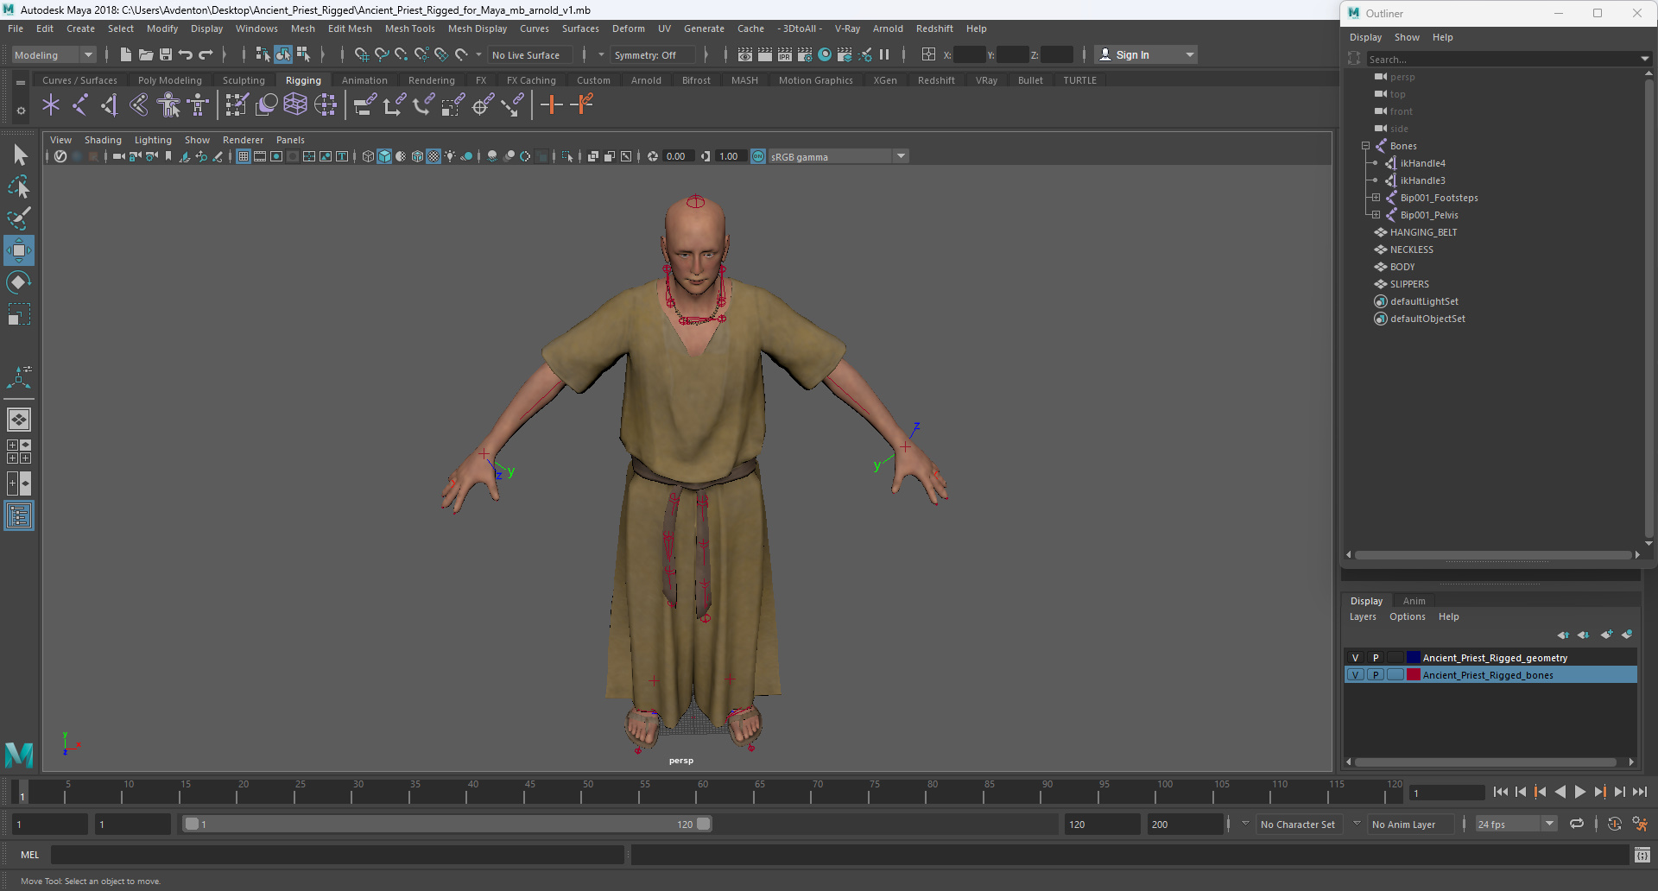The height and width of the screenshot is (891, 1658).
Task: Open Outliner search options dropdown arrow
Action: 1644,60
